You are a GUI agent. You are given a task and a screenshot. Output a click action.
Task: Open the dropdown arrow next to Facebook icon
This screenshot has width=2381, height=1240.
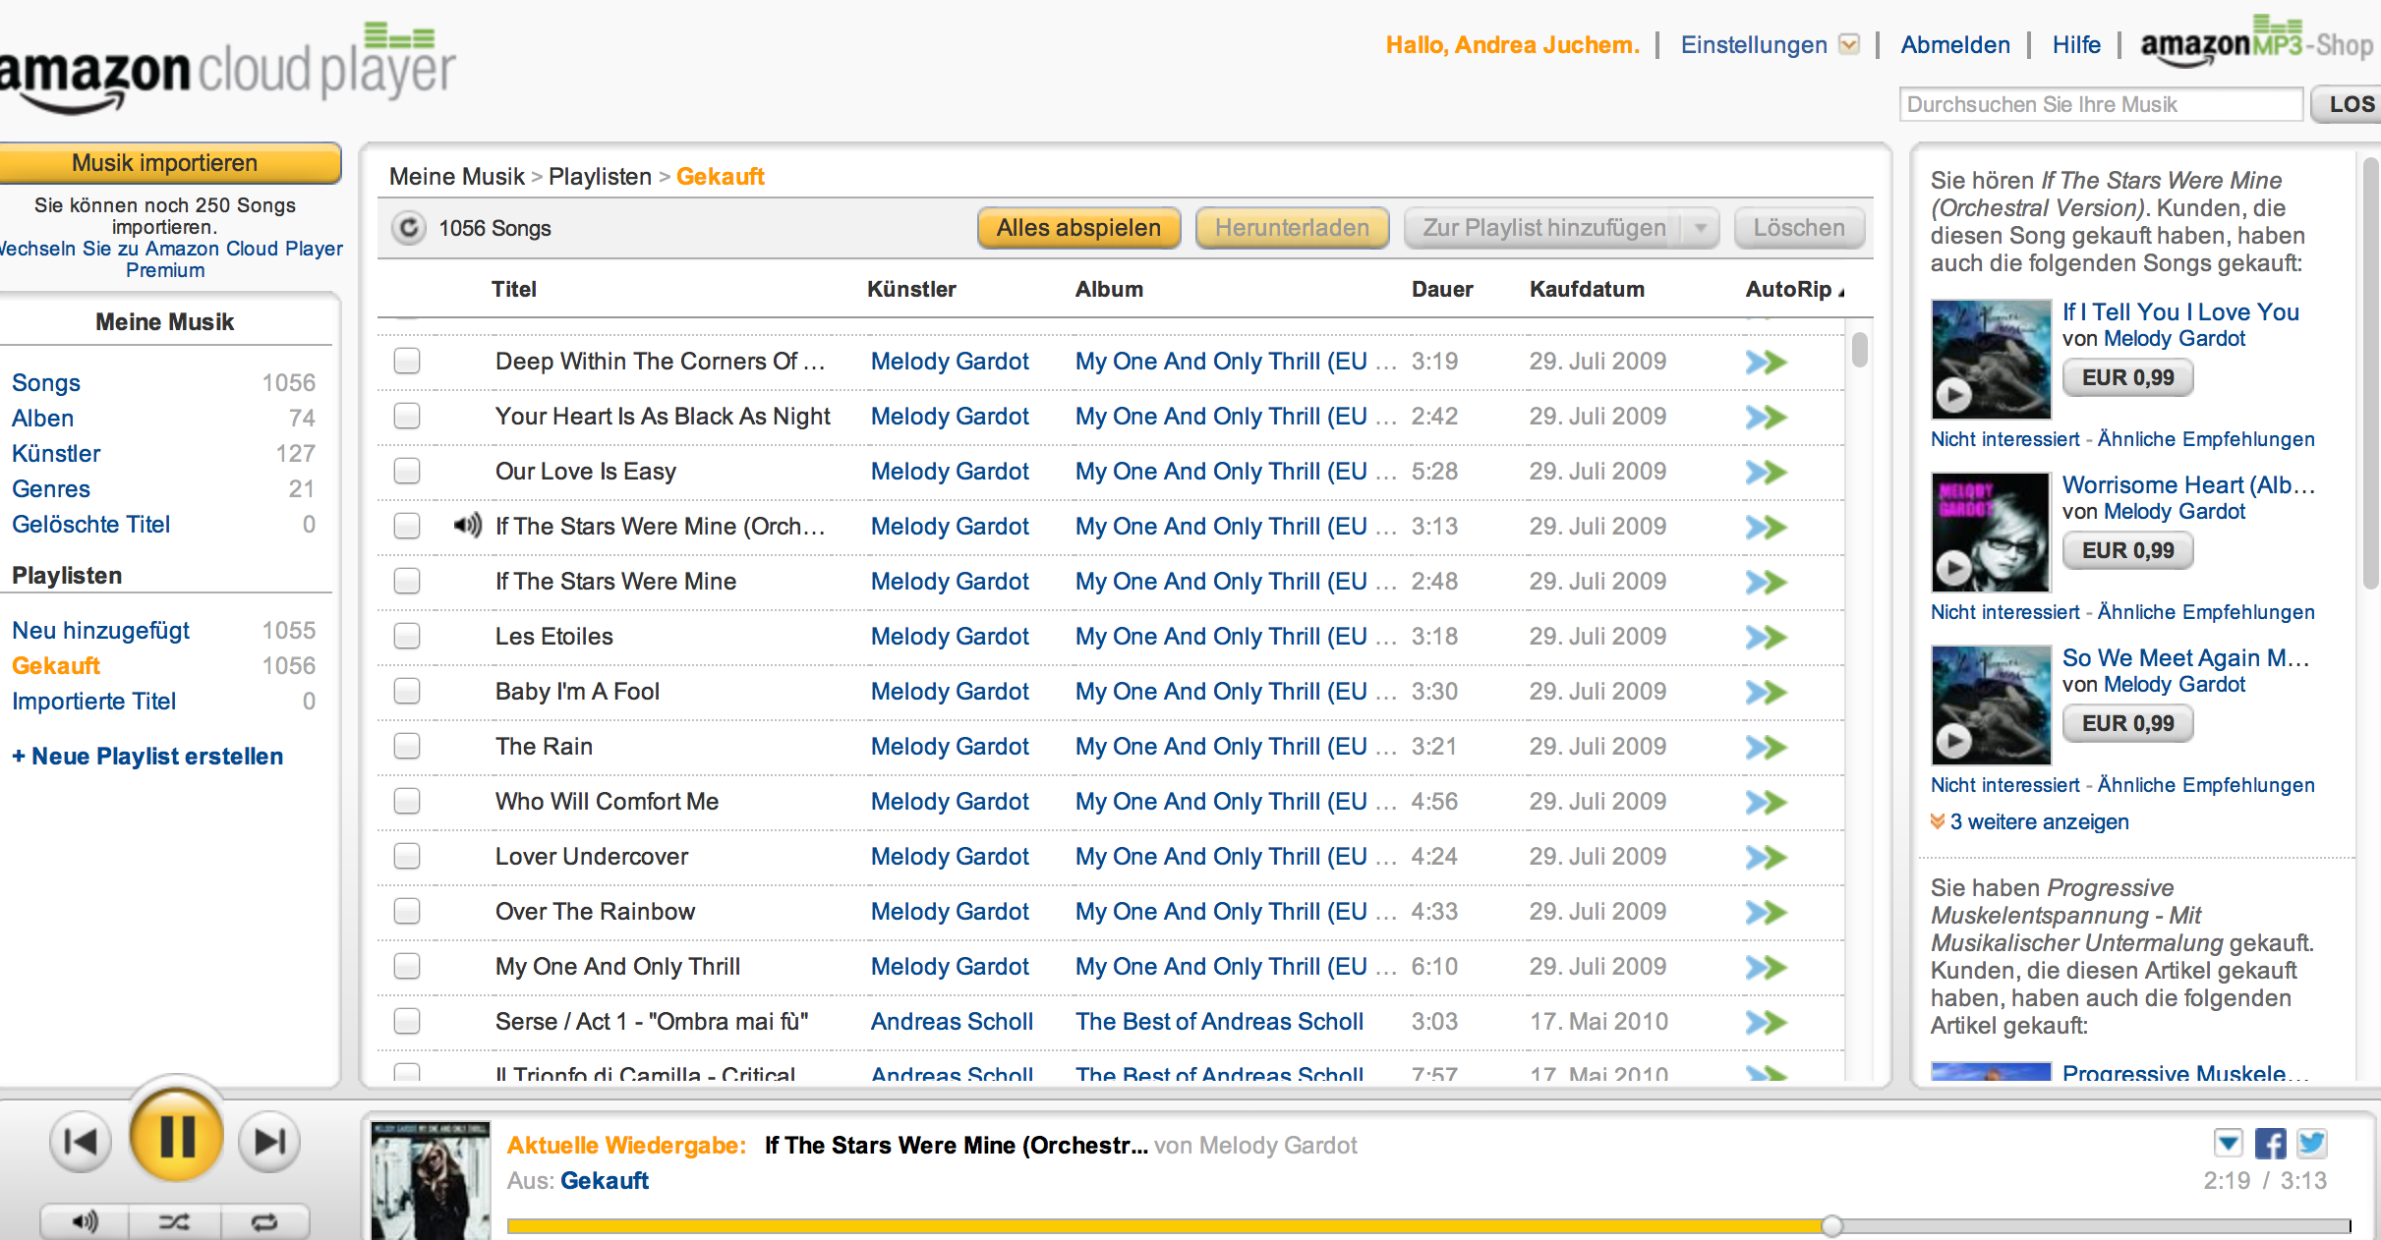click(x=2229, y=1144)
